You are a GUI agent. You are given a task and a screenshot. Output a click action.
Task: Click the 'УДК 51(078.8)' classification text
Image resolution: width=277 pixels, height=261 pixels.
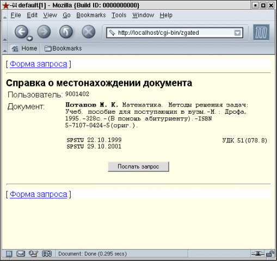tap(245, 140)
